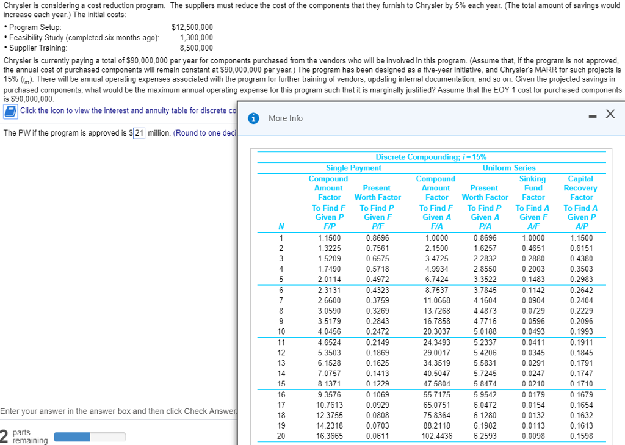Click the F/A value 20.3037
Screen dimensions: 625x445
pos(436,331)
